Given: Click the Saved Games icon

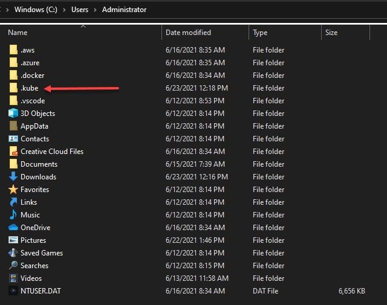Looking at the screenshot, I should (x=13, y=253).
